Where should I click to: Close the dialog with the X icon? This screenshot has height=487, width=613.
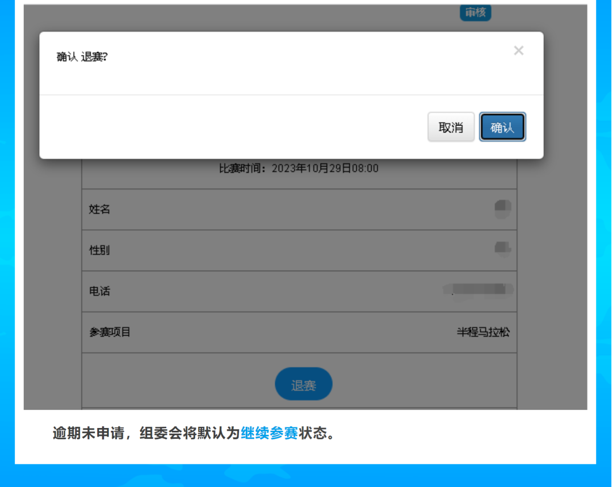click(518, 51)
